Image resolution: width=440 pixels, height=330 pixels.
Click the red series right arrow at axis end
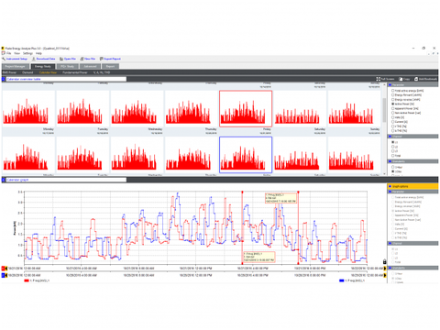pyautogui.click(x=385, y=269)
